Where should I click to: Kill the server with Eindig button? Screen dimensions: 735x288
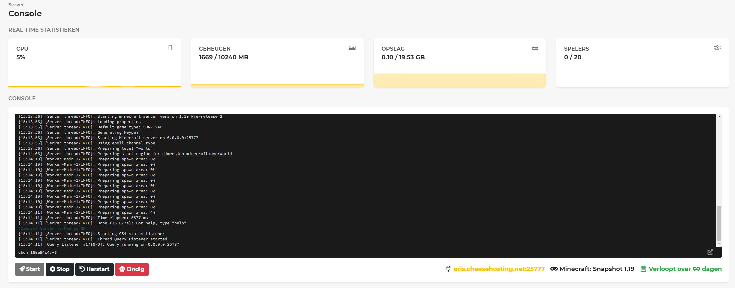(132, 269)
